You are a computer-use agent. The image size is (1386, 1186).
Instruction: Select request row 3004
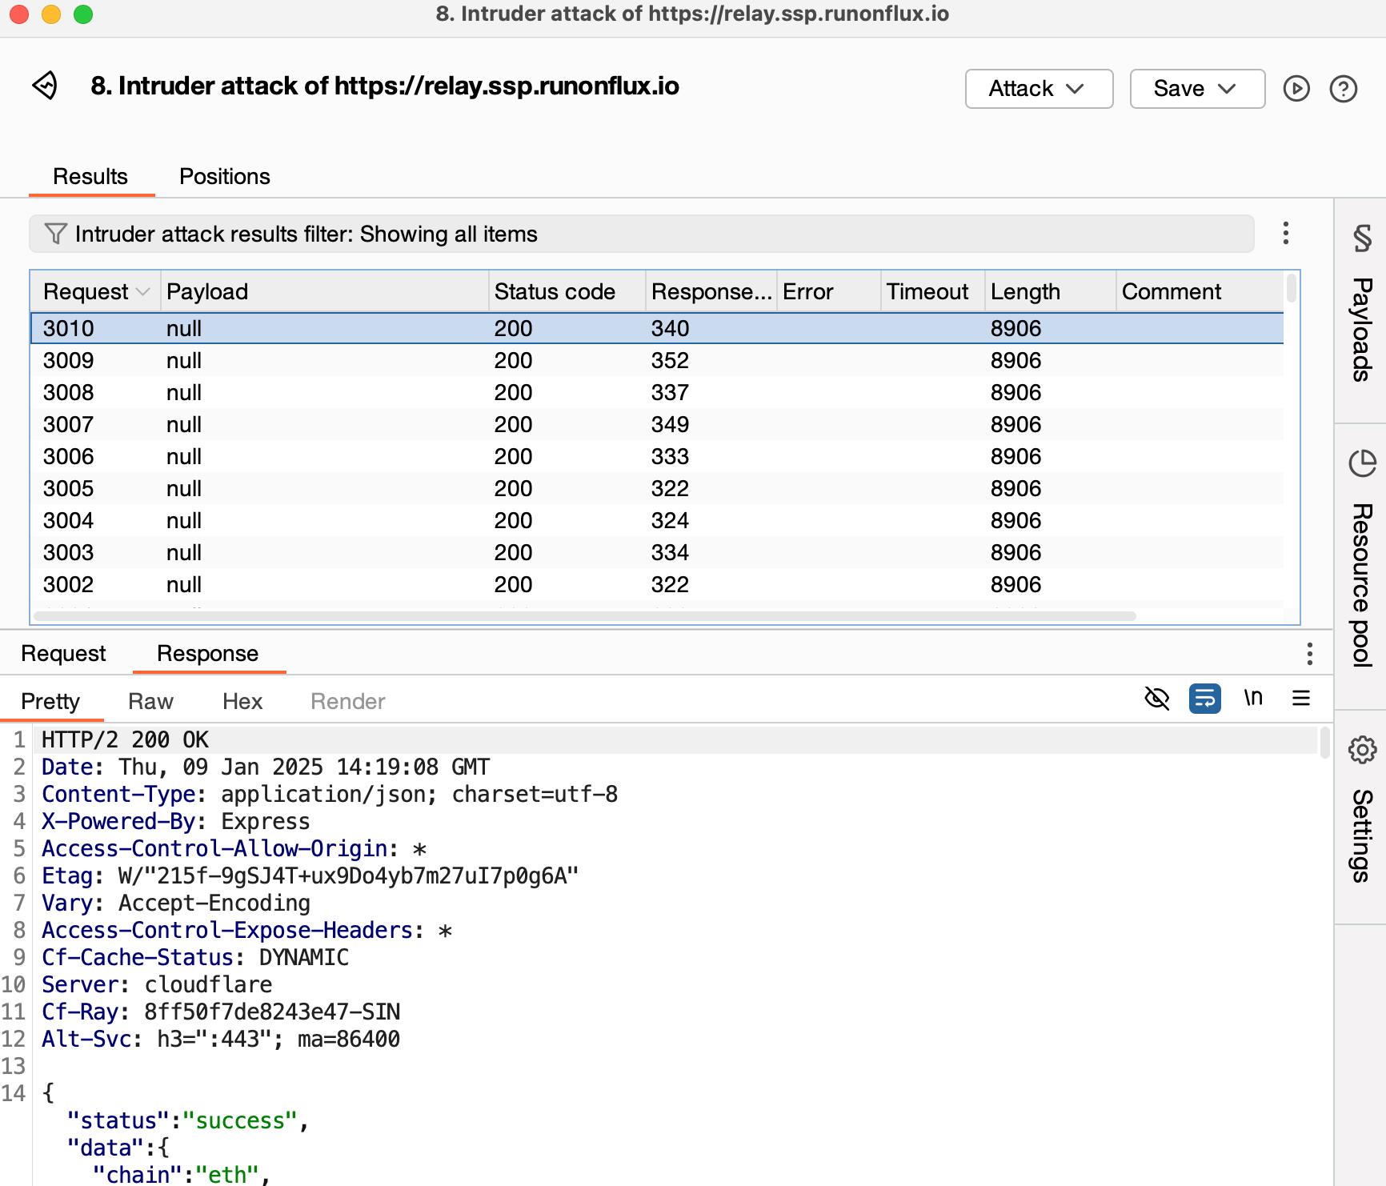click(657, 520)
